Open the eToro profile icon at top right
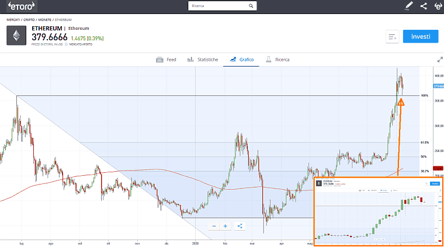This screenshot has width=444, height=247. coord(438,6)
